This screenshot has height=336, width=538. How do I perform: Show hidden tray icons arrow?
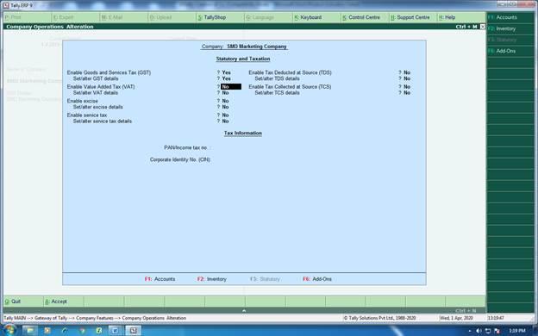point(470,331)
